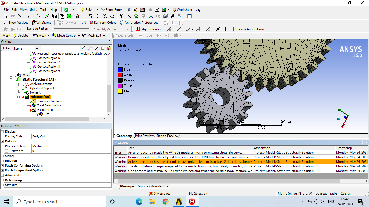The width and height of the screenshot is (369, 207).
Task: Click the Rotate view tool
Action: (90, 16)
